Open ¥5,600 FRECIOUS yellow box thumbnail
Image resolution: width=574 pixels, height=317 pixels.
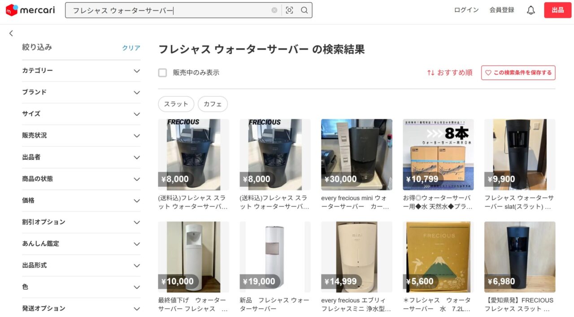[438, 257]
